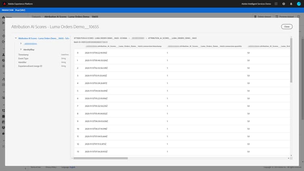Image resolution: width=304 pixels, height=171 pixels.
Task: Open Terms of use footer link
Action: pos(36,167)
